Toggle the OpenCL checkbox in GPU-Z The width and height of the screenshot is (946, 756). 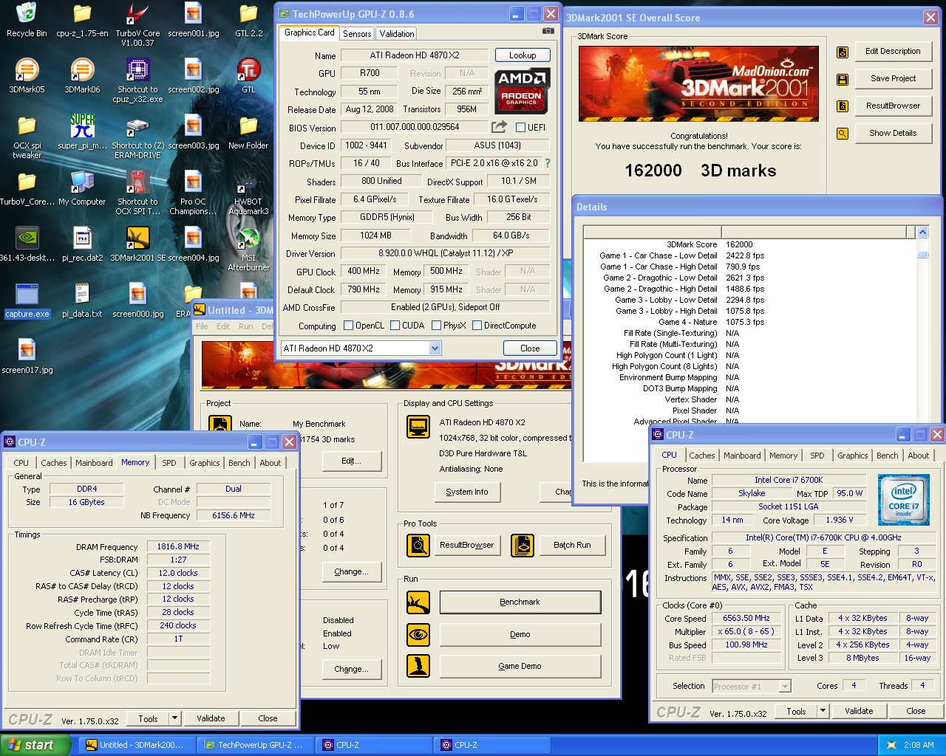(349, 326)
